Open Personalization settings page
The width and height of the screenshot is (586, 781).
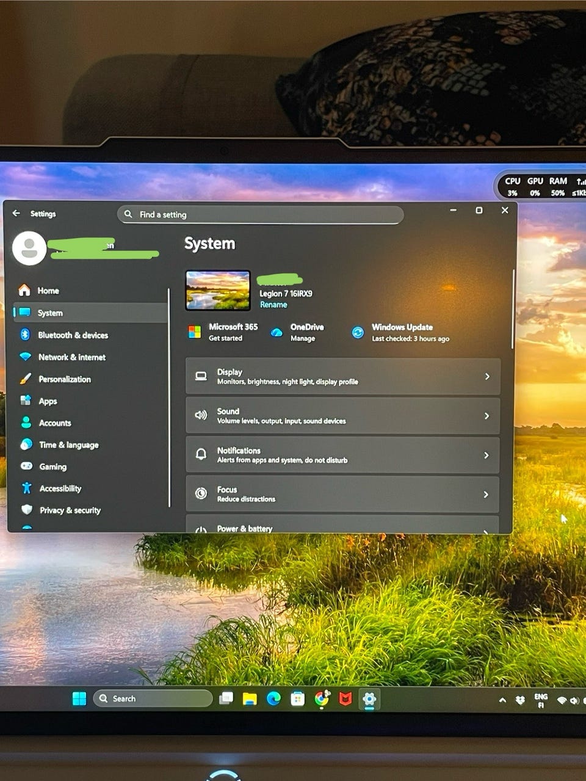[x=90, y=379]
